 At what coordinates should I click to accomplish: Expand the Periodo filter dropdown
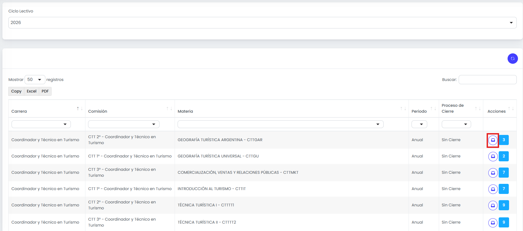click(x=419, y=124)
